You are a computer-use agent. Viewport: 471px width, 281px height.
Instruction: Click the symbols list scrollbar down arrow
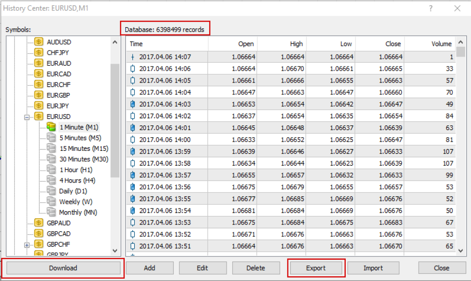pos(115,251)
